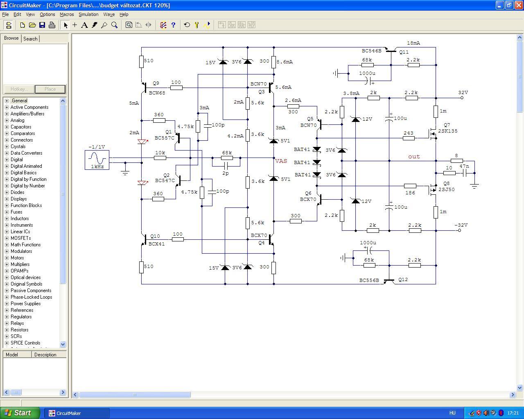Screen dimensions: 524x419
Task: Select the Power Supplies tree item
Action: [25, 304]
